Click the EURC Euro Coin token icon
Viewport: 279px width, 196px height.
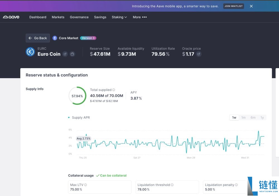coord(30,52)
